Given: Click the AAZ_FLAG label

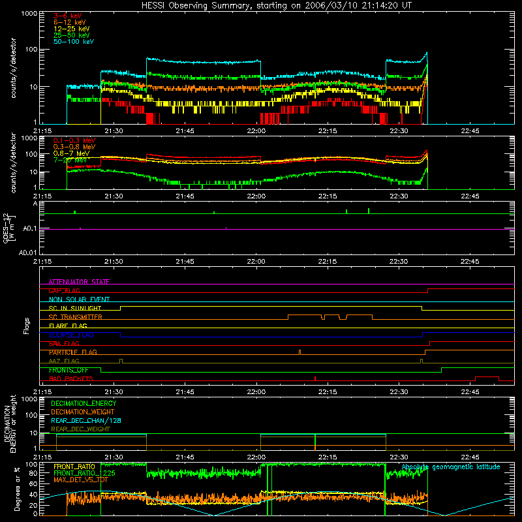Looking at the screenshot, I should [x=64, y=361].
